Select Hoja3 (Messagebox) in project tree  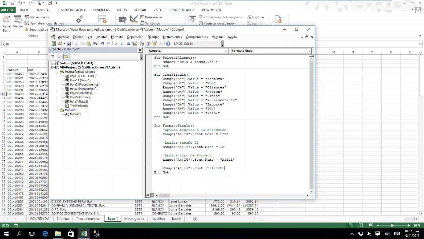(x=83, y=89)
